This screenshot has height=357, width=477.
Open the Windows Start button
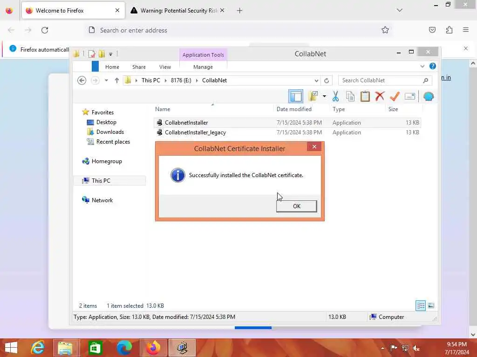(x=11, y=348)
